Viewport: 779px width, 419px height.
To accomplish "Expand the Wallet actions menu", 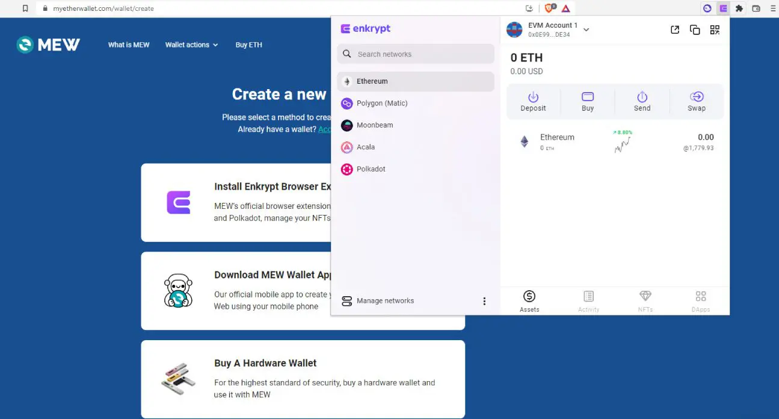I will tap(192, 45).
